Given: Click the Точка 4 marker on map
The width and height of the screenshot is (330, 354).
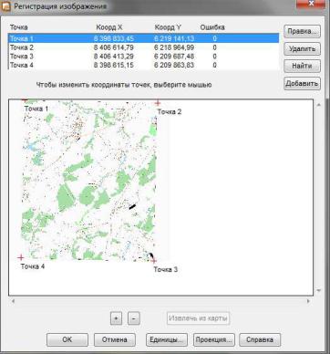Looking at the screenshot, I should [21, 257].
